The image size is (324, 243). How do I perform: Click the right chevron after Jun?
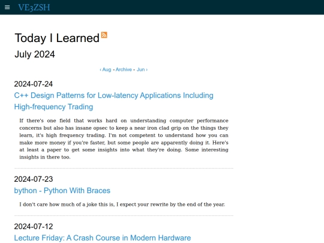(147, 70)
